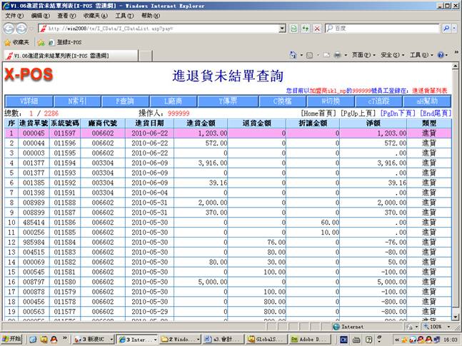Click the Stop loading X icon

(316, 29)
